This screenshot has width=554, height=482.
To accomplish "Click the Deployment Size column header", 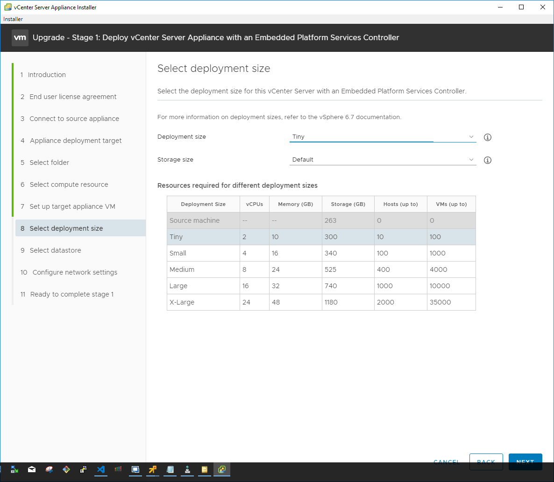I will click(x=203, y=204).
